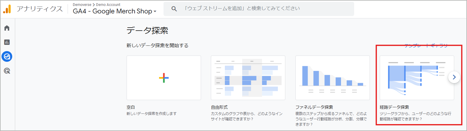Click the 経路データ探索 card title

pos(394,107)
